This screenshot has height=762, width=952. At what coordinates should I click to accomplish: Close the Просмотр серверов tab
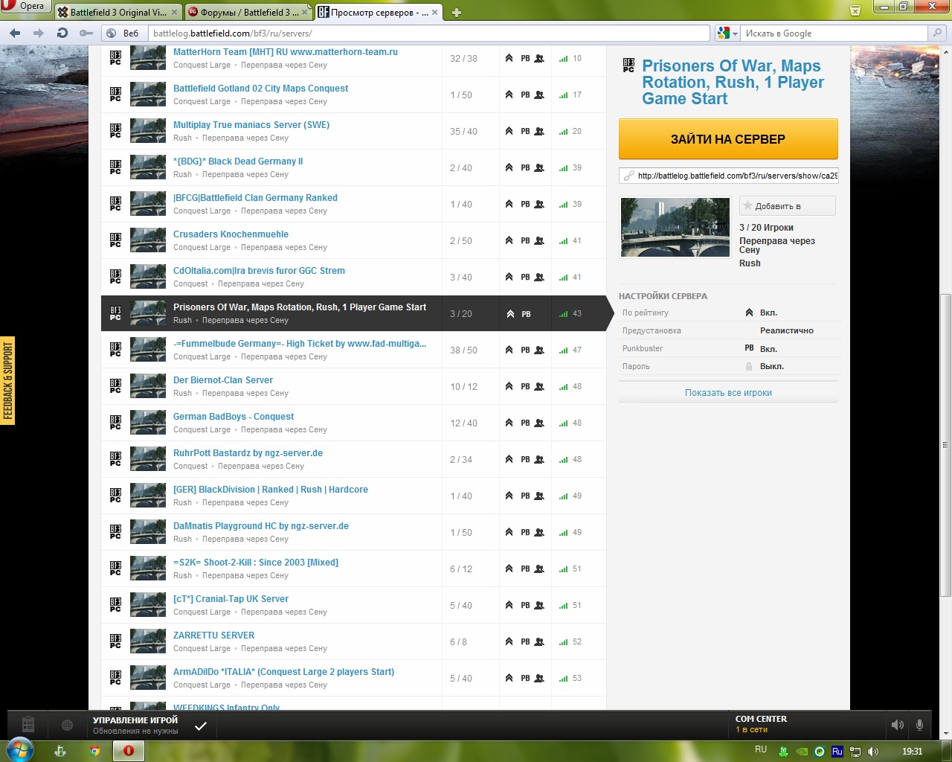pos(435,12)
